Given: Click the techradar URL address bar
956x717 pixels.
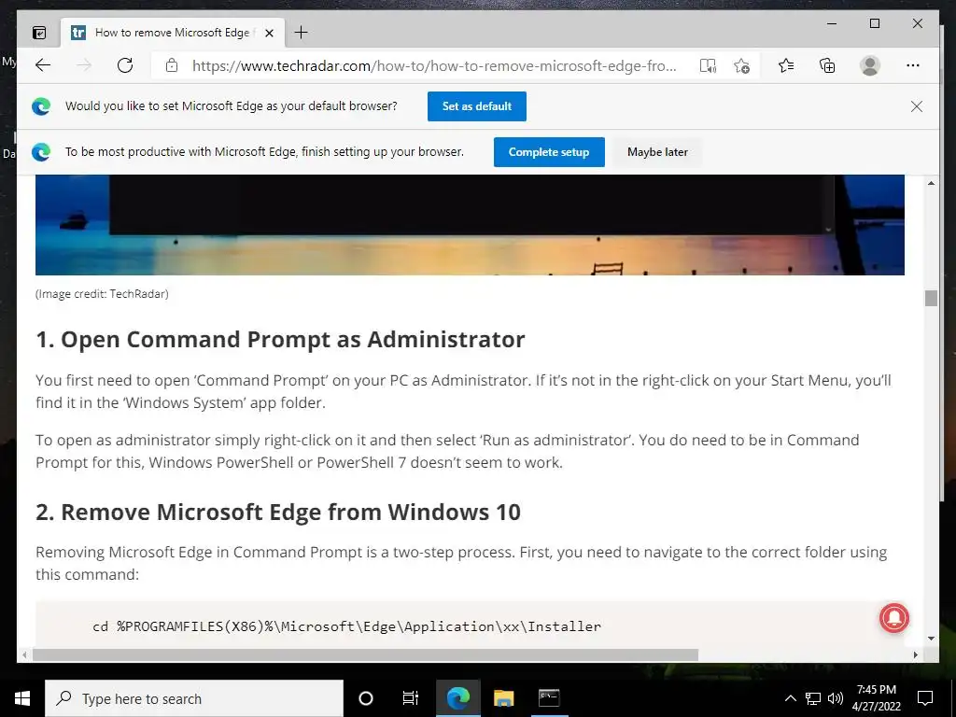Looking at the screenshot, I should [434, 66].
